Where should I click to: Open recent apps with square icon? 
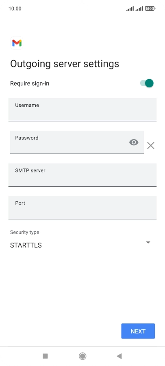tap(45, 356)
